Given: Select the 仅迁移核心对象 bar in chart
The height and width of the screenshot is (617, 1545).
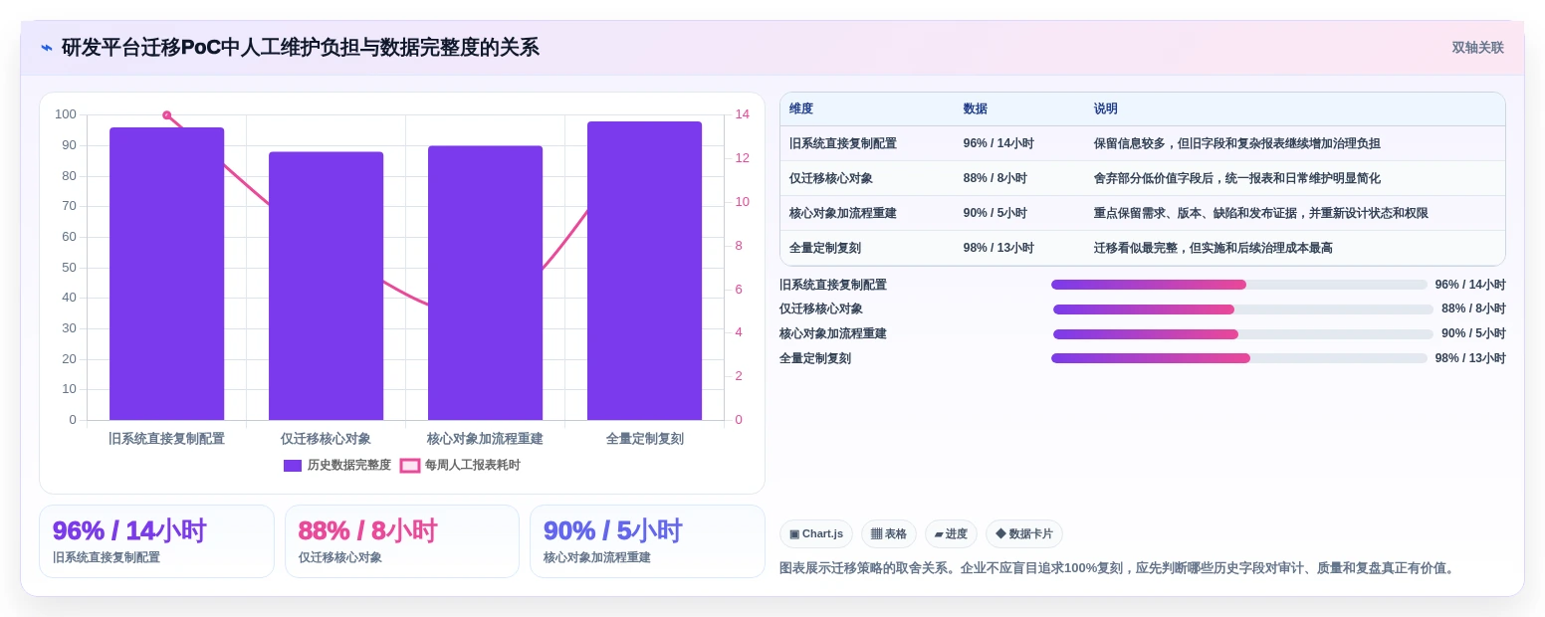Looking at the screenshot, I should click(x=327, y=286).
